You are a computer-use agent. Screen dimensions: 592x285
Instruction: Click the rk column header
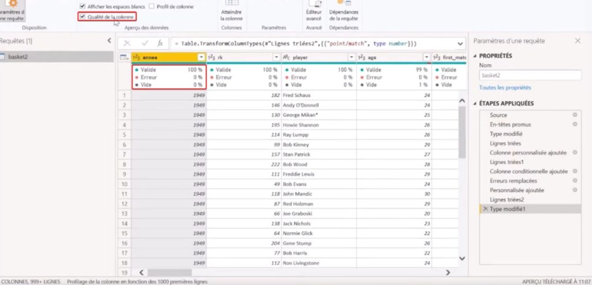tap(243, 57)
